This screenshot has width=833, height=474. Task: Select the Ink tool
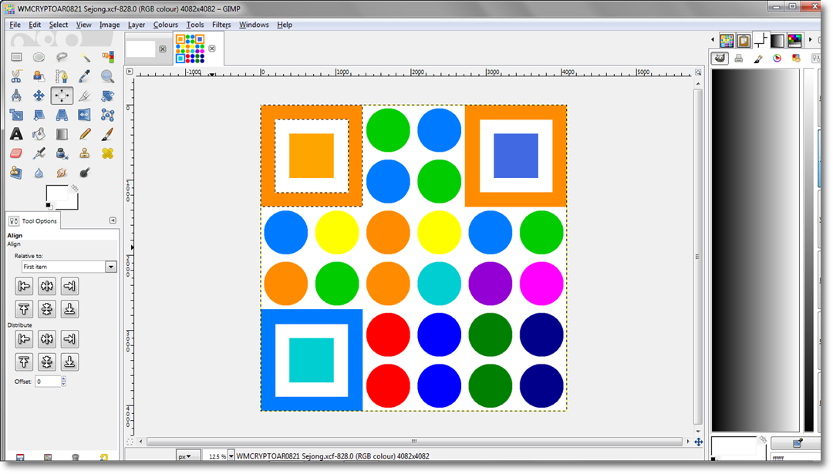[62, 153]
